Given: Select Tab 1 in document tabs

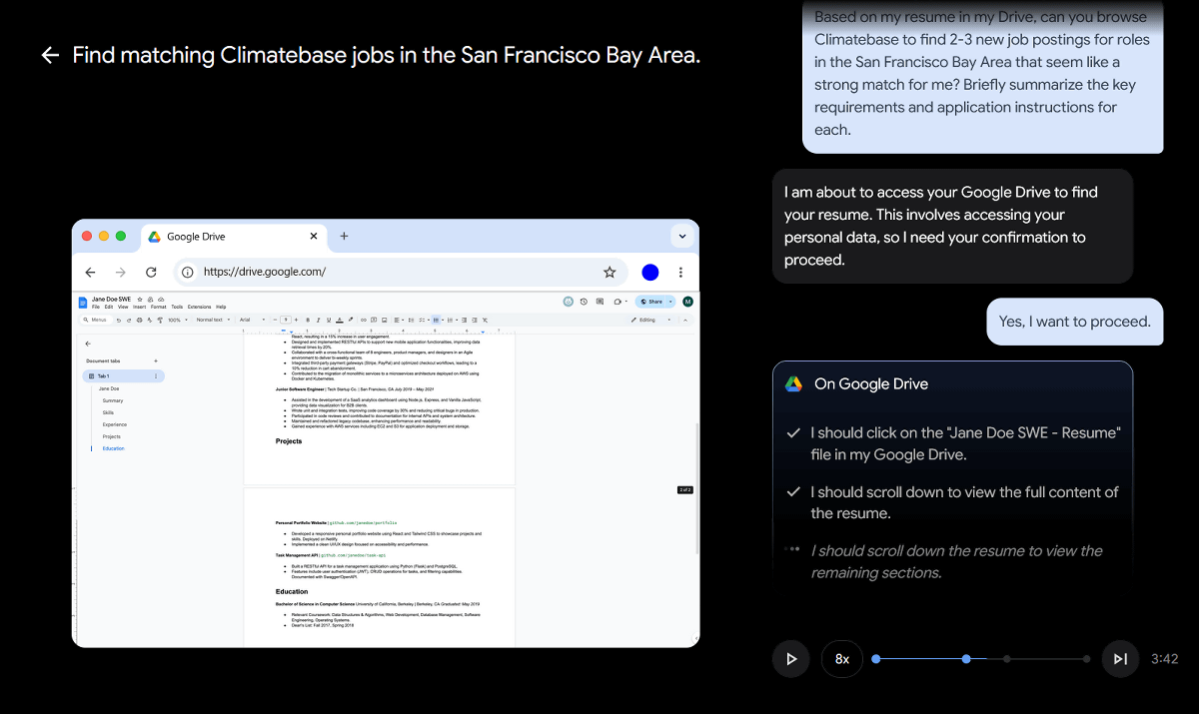Looking at the screenshot, I should 124,375.
